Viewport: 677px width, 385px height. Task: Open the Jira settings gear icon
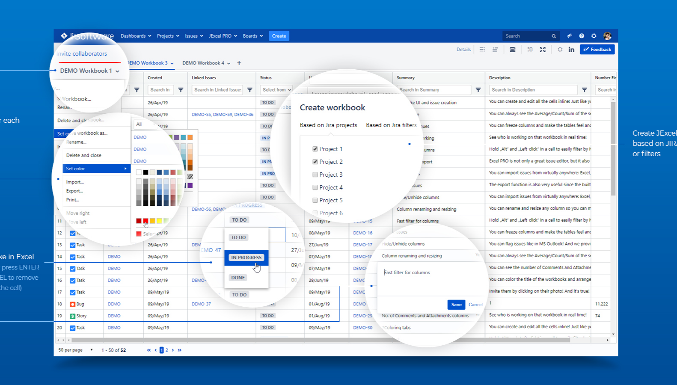coord(594,36)
